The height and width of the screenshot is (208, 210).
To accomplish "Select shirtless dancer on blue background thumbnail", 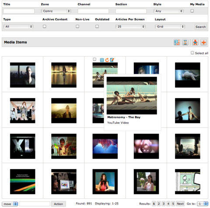I will pyautogui.click(x=188, y=111).
